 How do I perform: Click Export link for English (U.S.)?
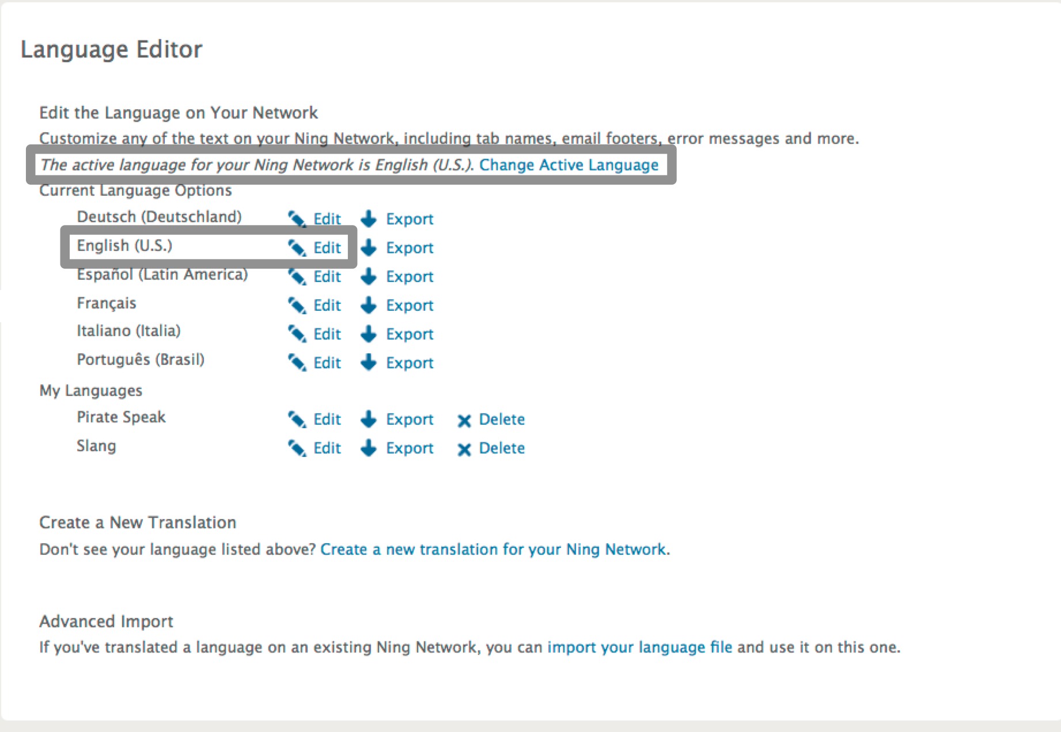410,248
